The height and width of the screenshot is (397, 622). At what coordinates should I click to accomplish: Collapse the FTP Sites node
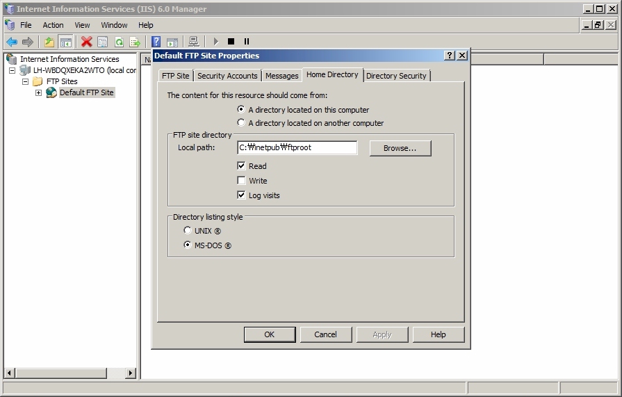[x=26, y=81]
